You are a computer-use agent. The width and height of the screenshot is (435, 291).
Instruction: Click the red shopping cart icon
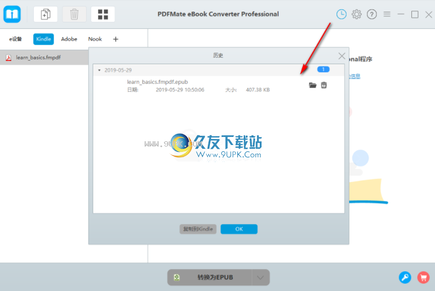pyautogui.click(x=423, y=277)
